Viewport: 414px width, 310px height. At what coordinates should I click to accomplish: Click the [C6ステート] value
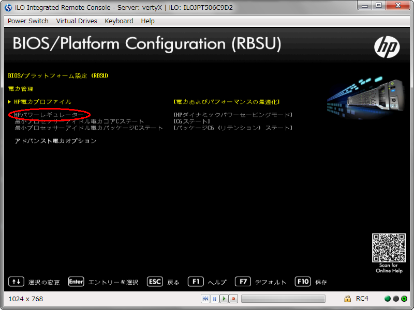(192, 121)
